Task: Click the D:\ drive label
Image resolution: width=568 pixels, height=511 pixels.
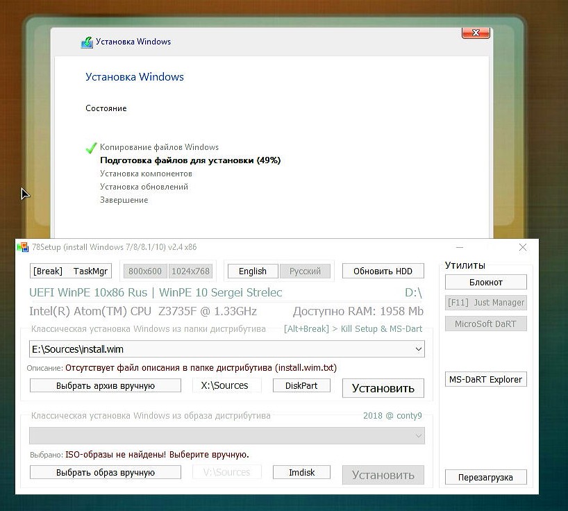Action: pyautogui.click(x=413, y=292)
